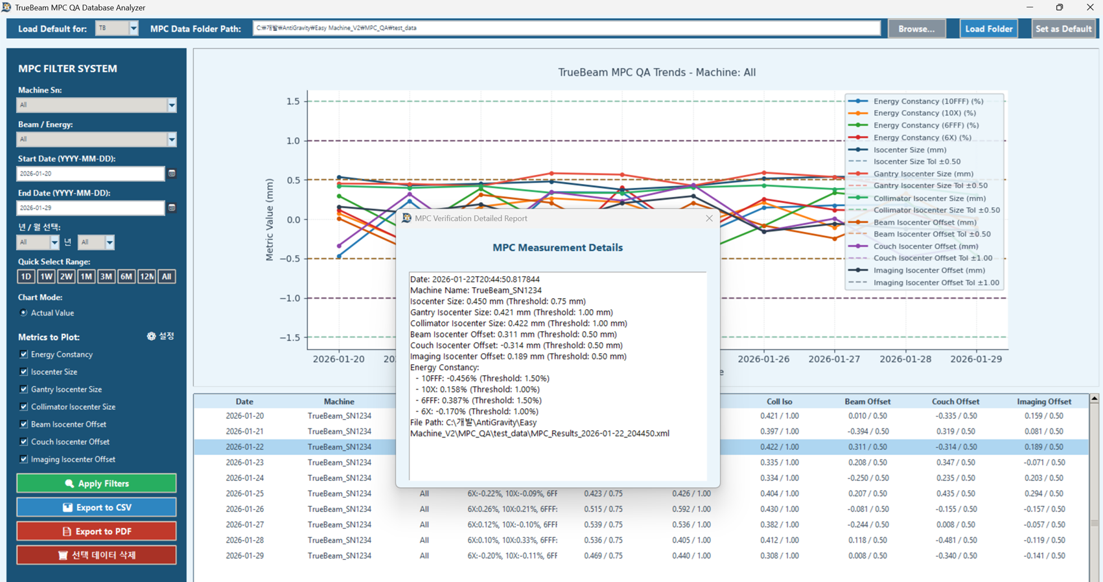The width and height of the screenshot is (1103, 582).
Task: Sort by the Coll Iso column header
Action: tap(779, 402)
